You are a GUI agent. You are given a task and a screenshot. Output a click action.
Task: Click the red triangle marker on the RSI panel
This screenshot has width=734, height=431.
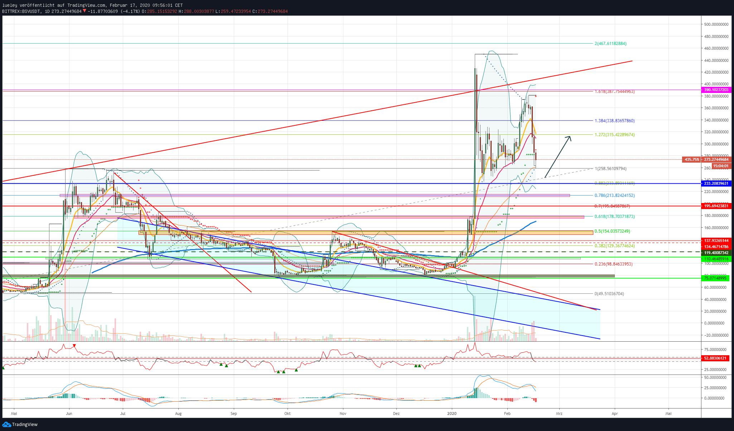click(74, 346)
